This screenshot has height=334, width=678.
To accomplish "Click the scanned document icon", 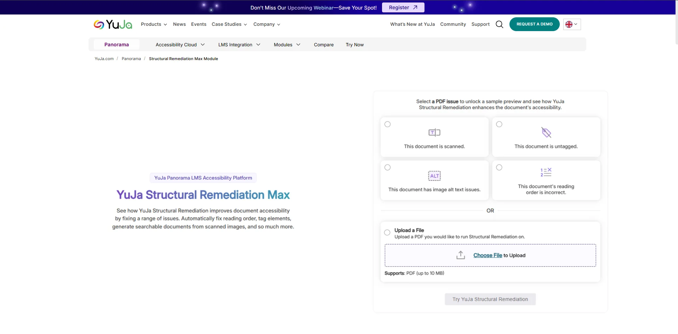I will (x=434, y=133).
